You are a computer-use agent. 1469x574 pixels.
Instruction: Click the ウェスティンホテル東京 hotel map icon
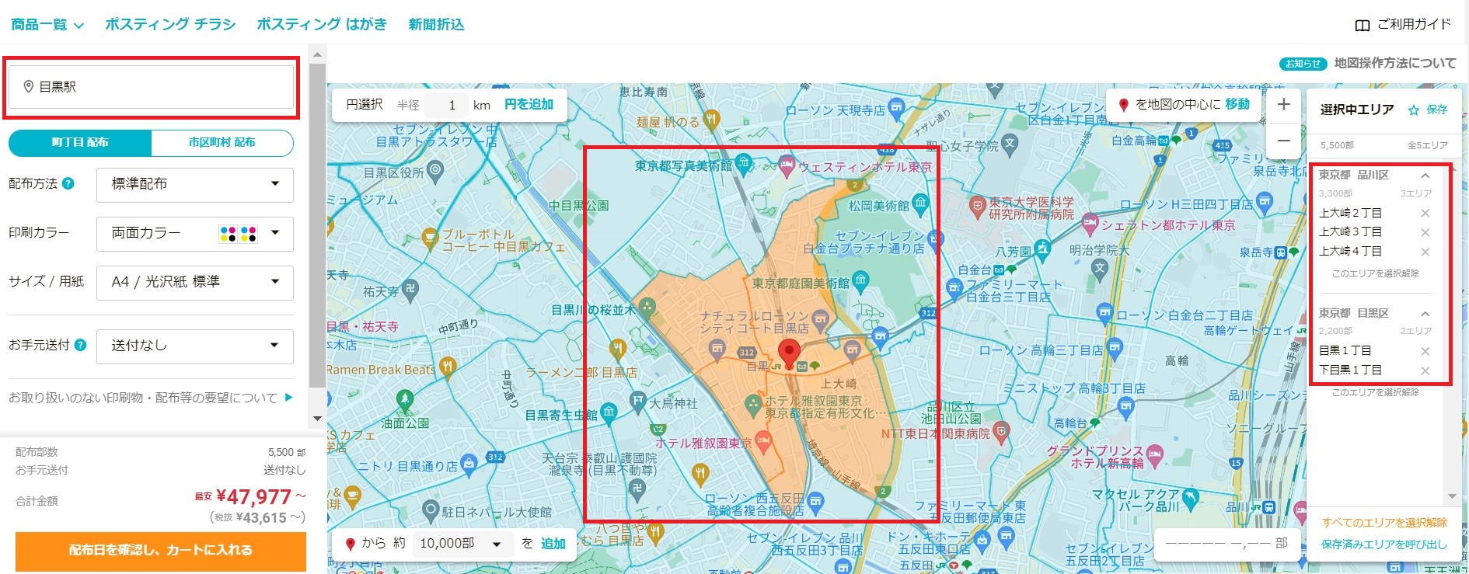pos(787,165)
